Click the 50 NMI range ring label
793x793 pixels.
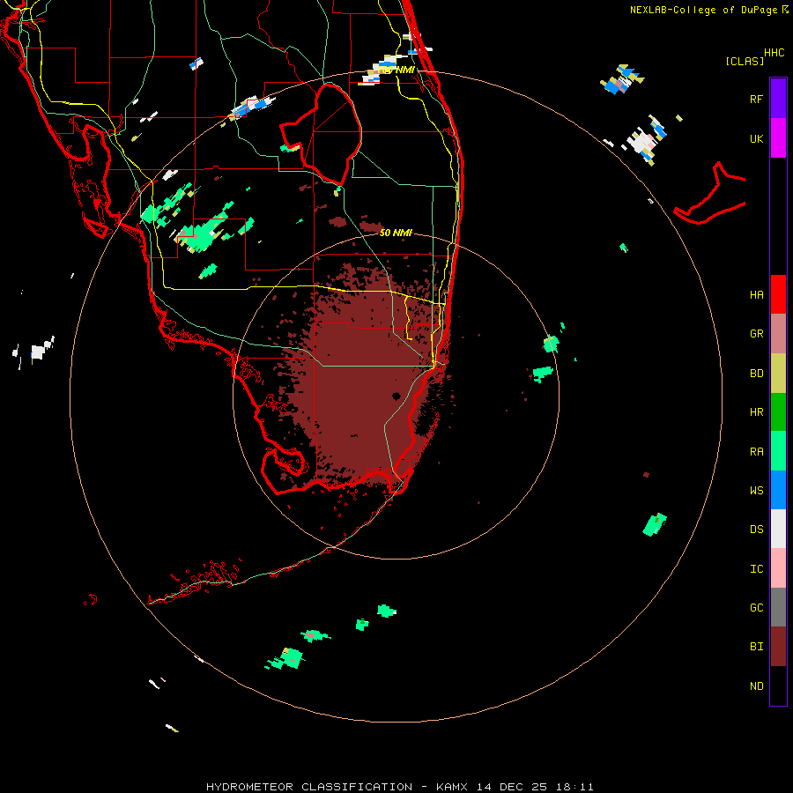[x=396, y=233]
